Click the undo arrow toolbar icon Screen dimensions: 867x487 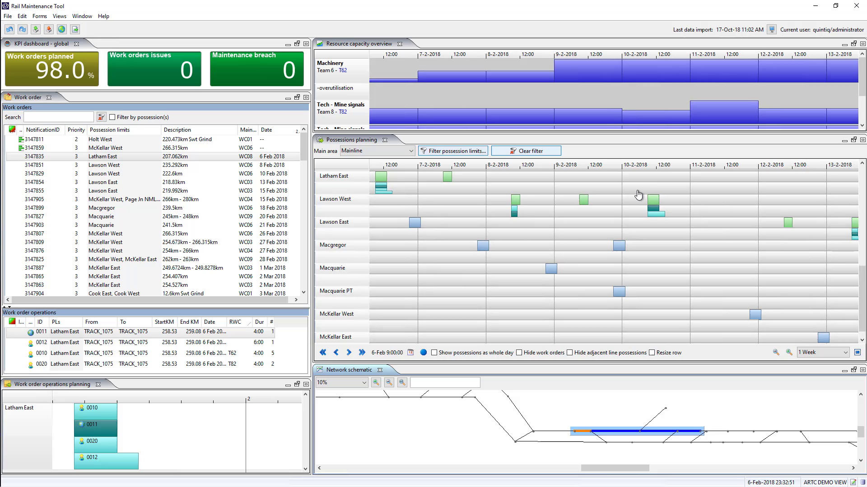(x=9, y=29)
